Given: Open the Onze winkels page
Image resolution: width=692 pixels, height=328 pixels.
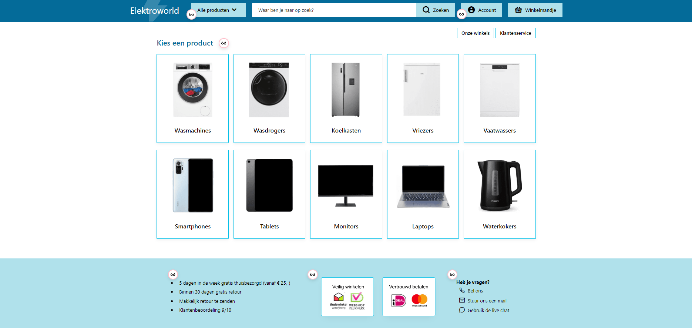Looking at the screenshot, I should point(475,33).
